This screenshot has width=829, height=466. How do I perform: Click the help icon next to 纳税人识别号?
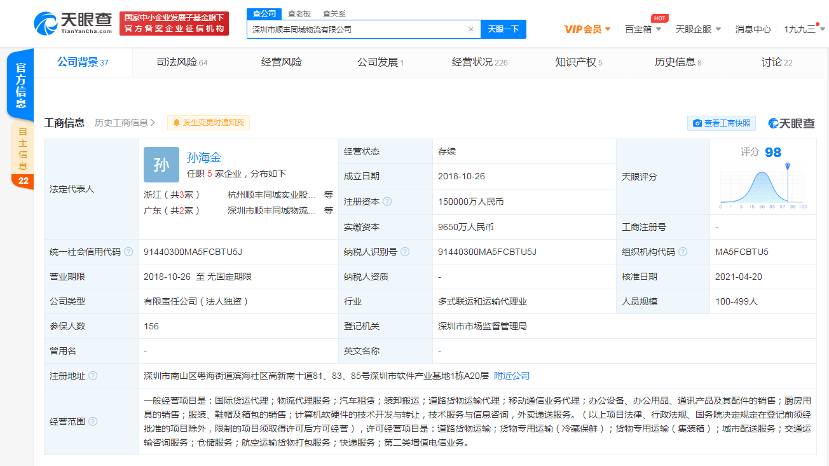point(405,252)
